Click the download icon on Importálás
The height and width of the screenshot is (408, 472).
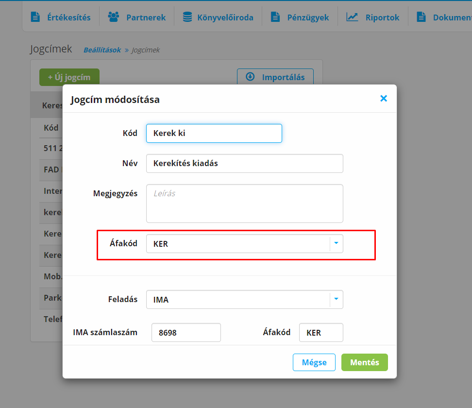coord(251,77)
